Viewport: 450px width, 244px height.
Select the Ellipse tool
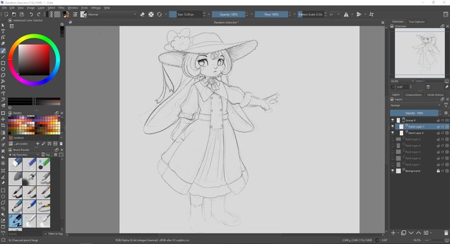coord(3,69)
